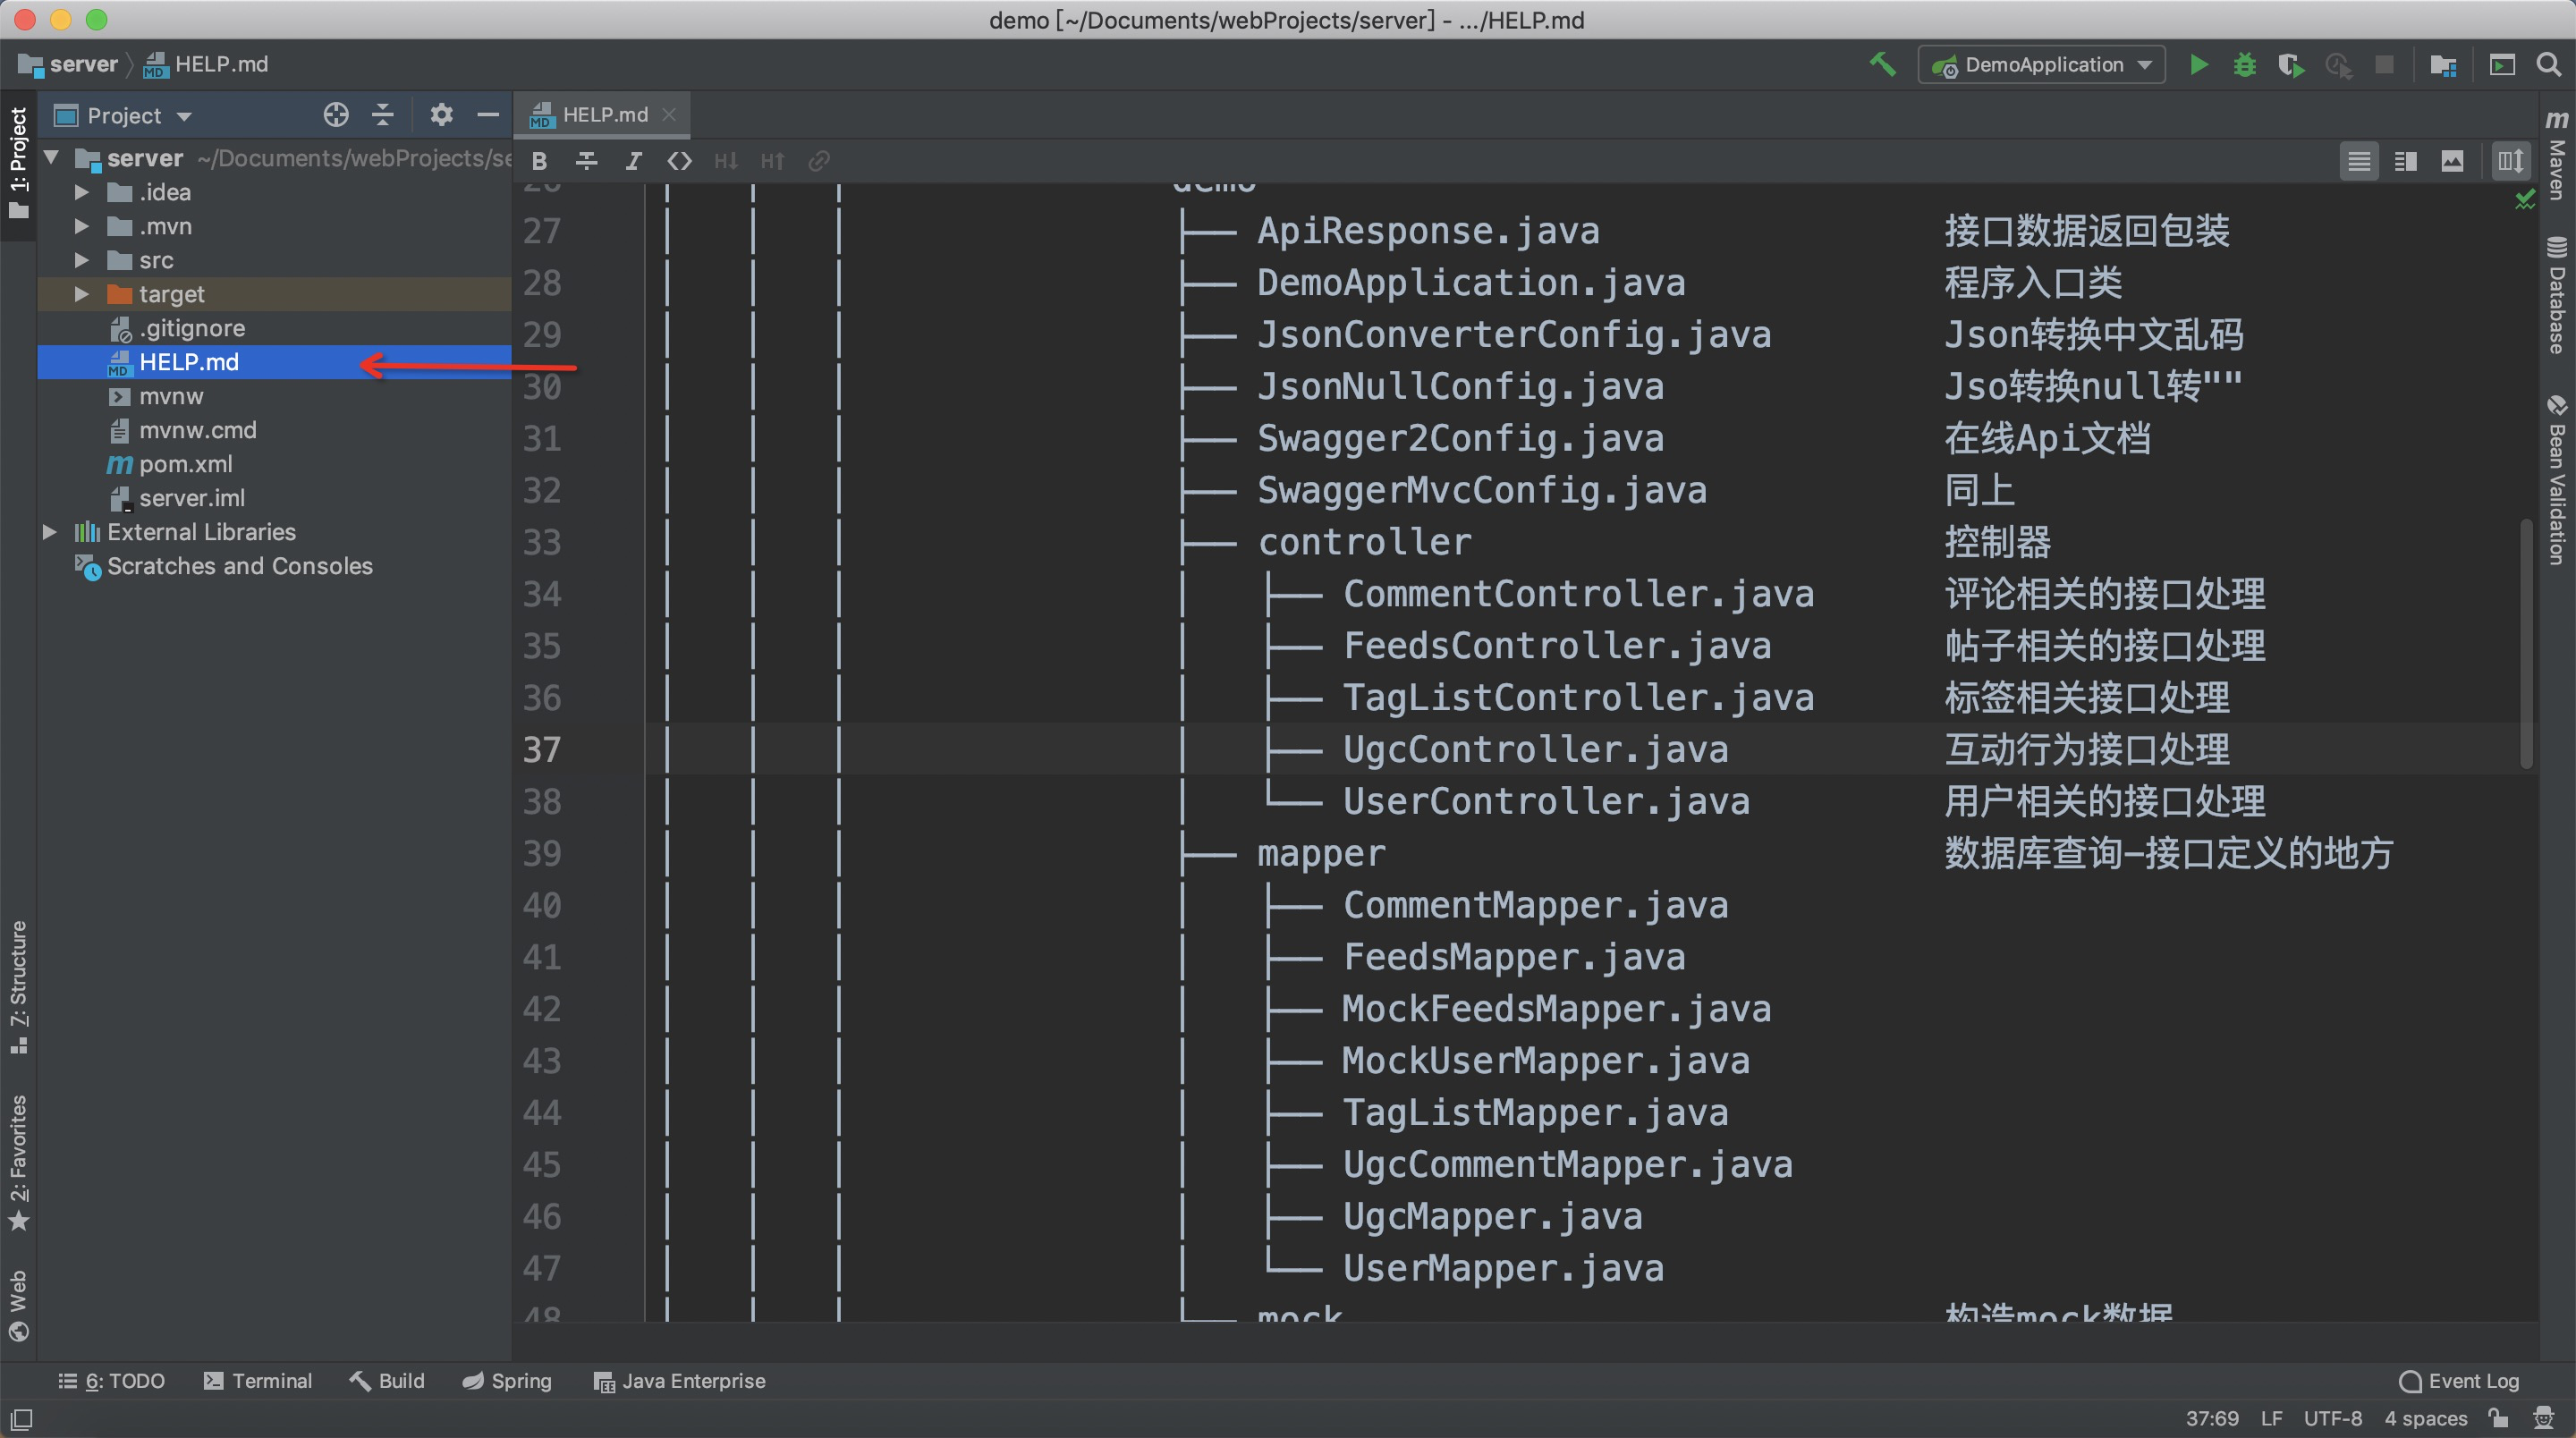The image size is (2576, 1438).
Task: Change the LF line separator
Action: [x=2271, y=1418]
